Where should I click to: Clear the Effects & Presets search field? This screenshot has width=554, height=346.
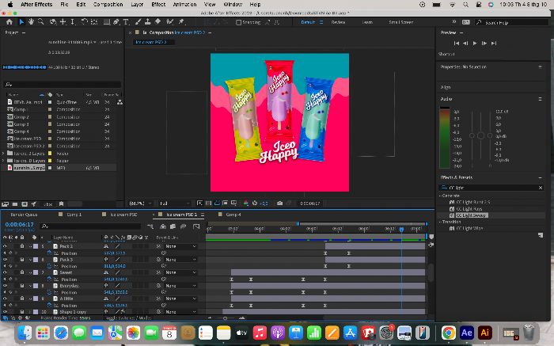coord(541,188)
